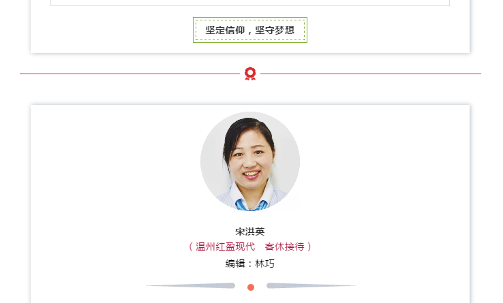The height and width of the screenshot is (303, 503).
Task: Click the red text 客休接待
Action: coord(284,246)
